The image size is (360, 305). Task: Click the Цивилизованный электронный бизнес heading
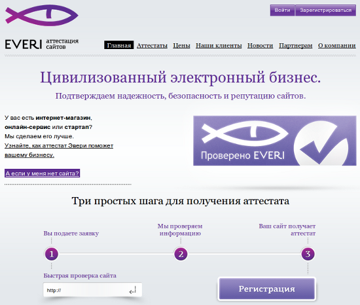coord(180,78)
